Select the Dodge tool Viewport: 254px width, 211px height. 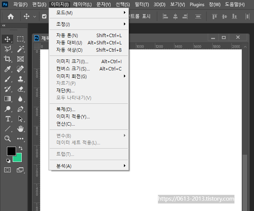[x=7, y=109]
